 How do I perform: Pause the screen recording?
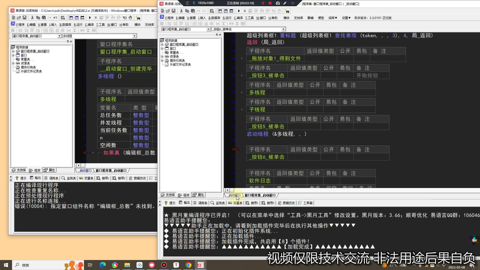click(263, 3)
